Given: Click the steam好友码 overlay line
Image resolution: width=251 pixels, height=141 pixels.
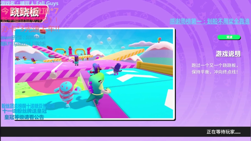Looking at the screenshot, I should tap(23, 38).
